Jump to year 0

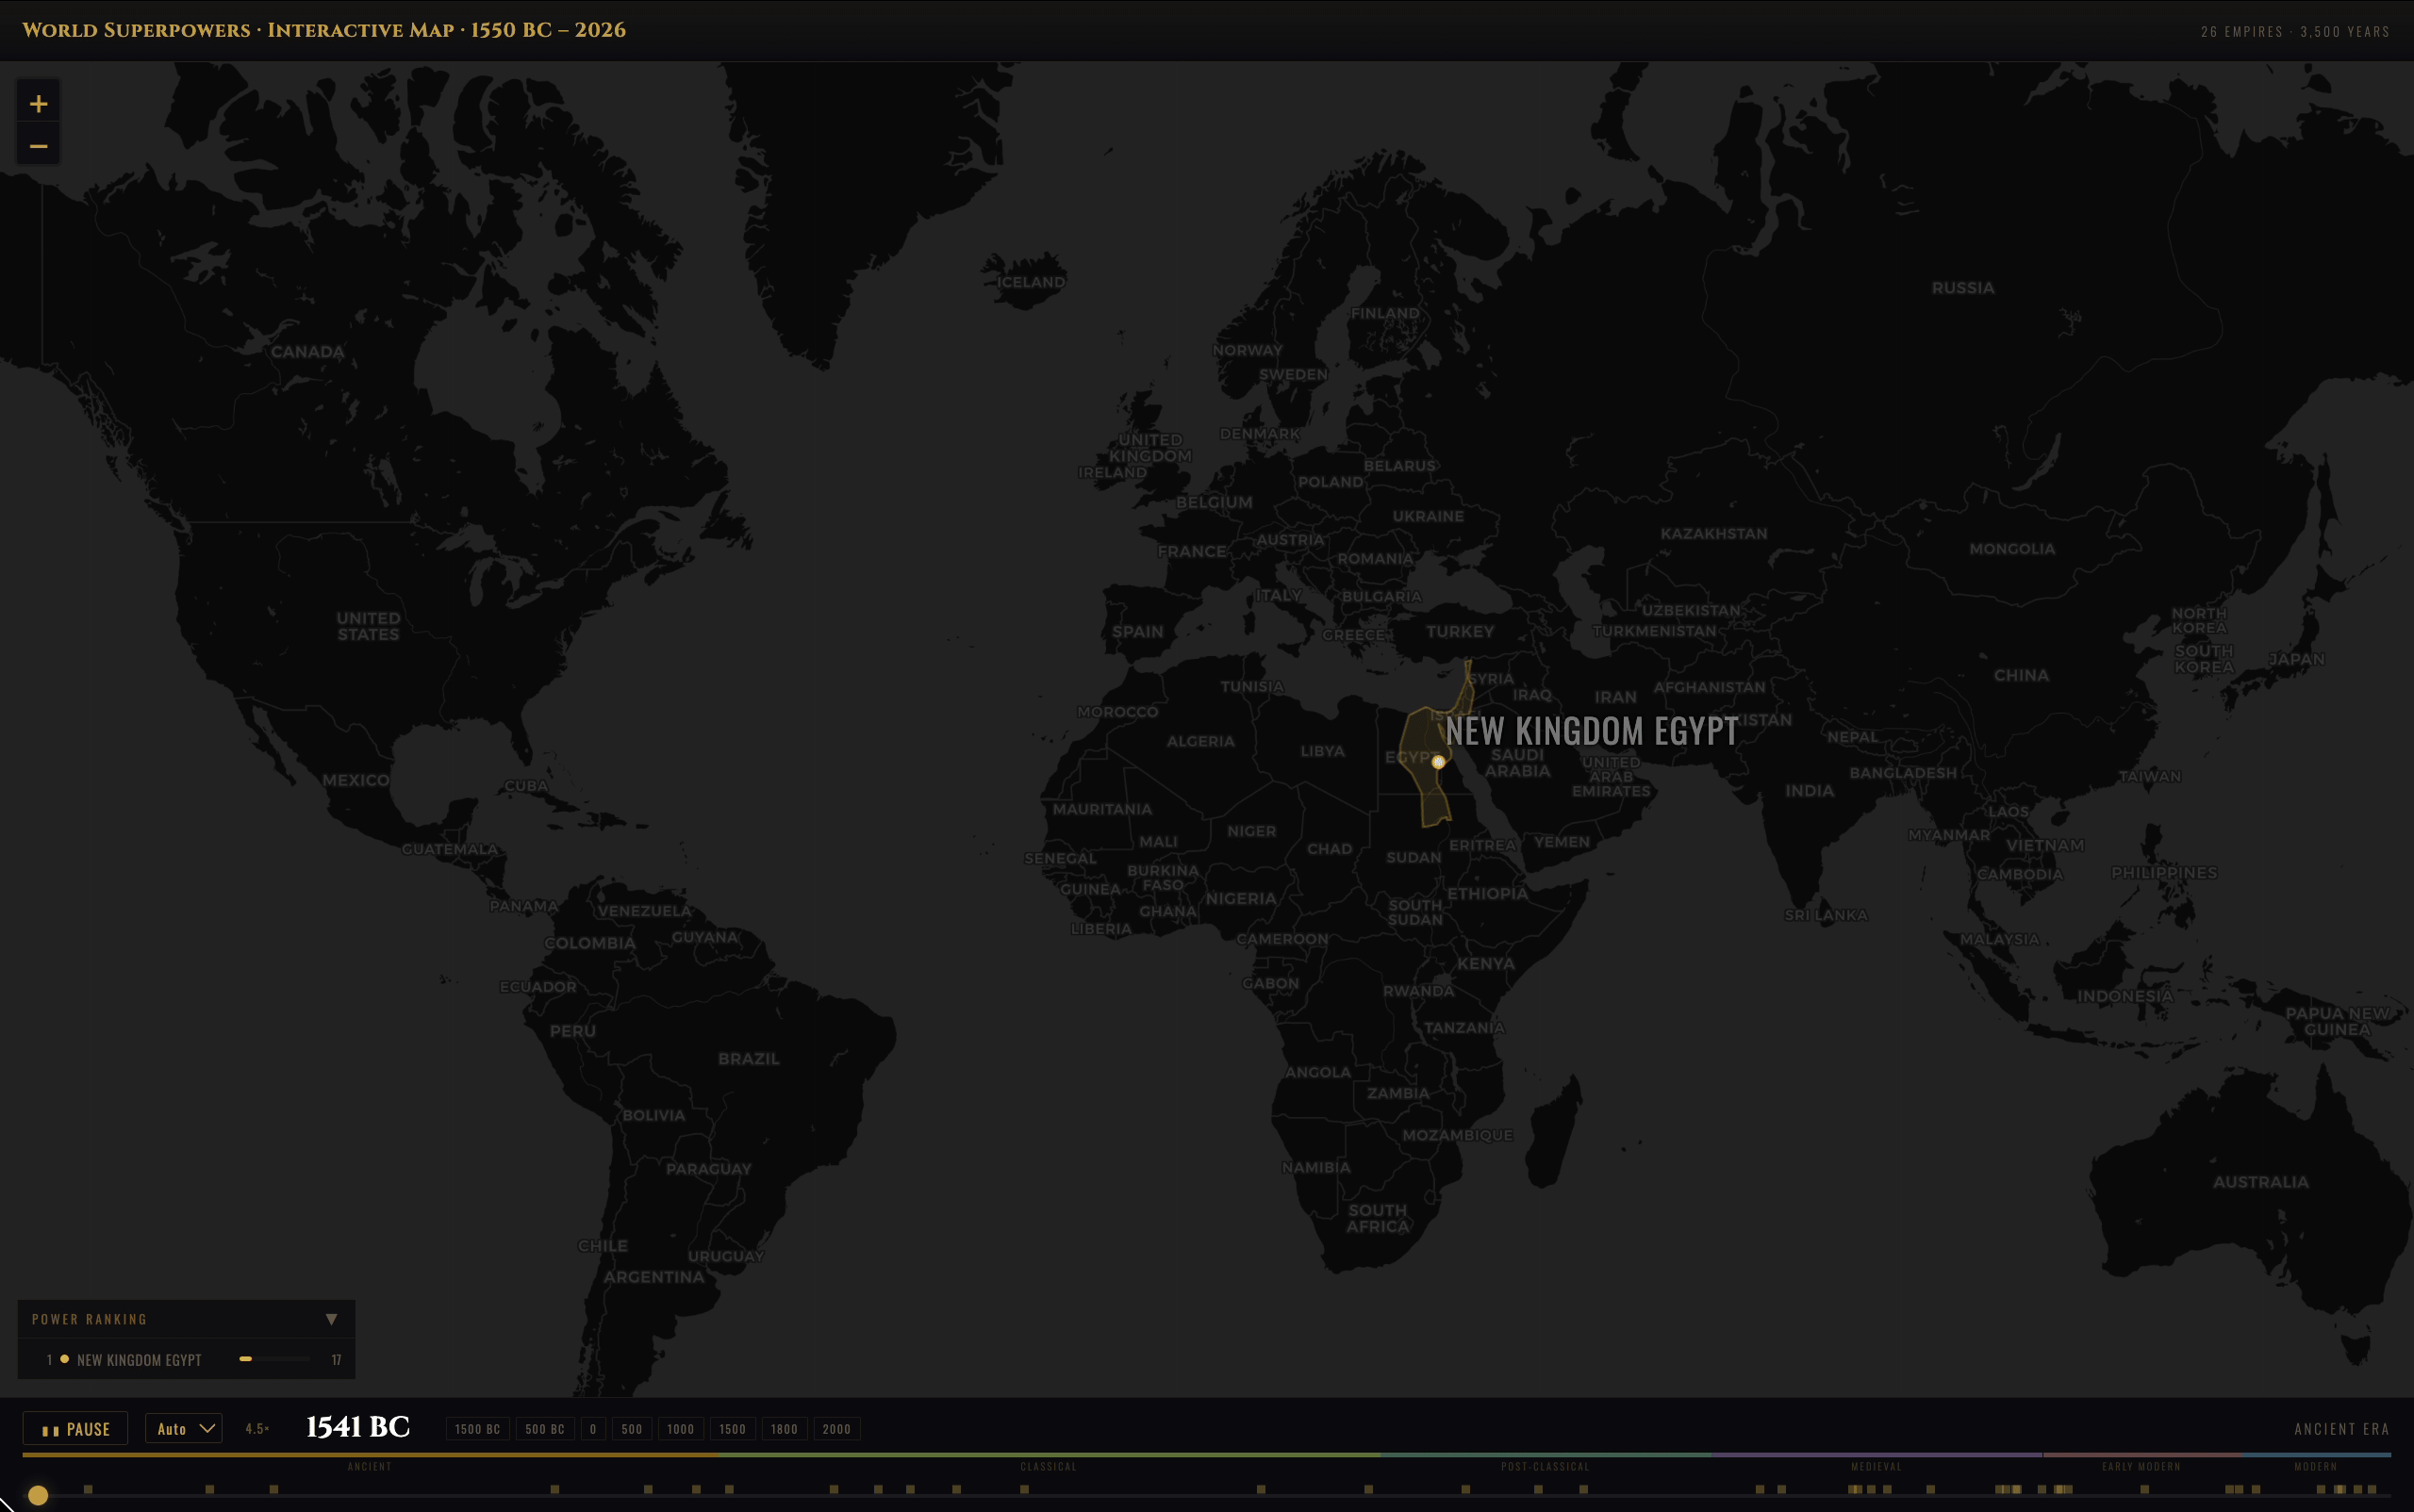click(592, 1429)
